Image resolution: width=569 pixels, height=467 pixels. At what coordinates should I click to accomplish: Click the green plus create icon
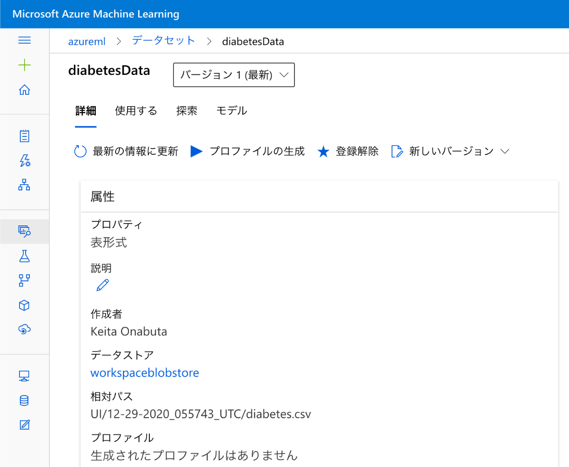click(24, 65)
